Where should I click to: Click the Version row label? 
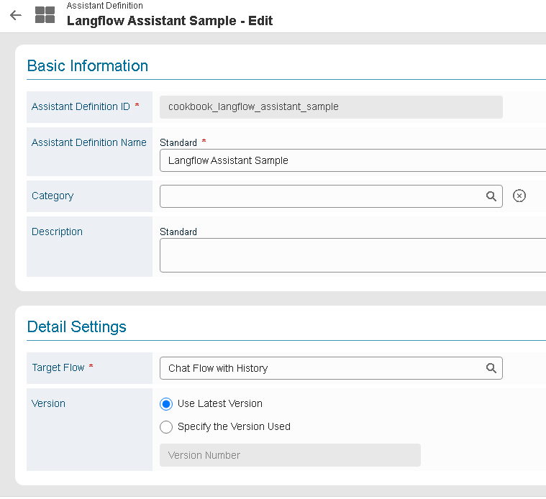pos(48,403)
